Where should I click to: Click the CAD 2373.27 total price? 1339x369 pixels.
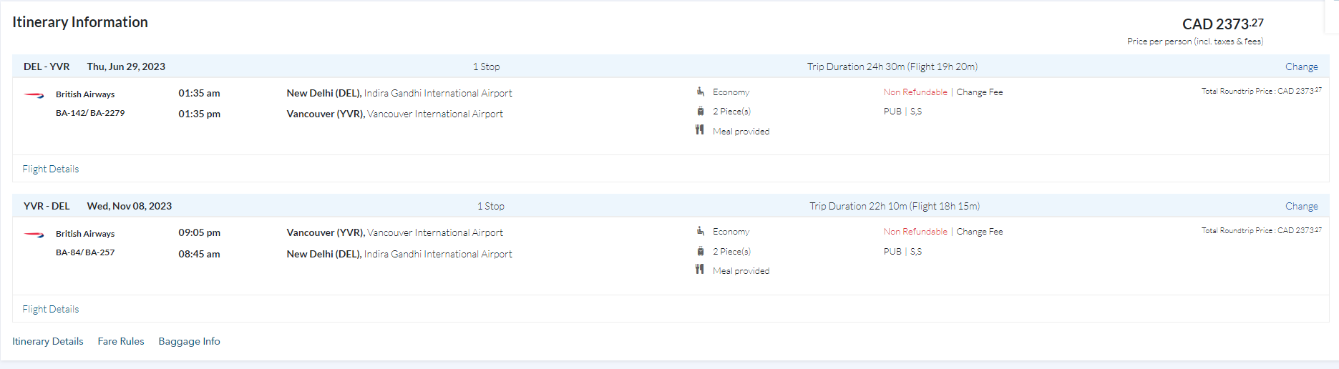click(1222, 24)
